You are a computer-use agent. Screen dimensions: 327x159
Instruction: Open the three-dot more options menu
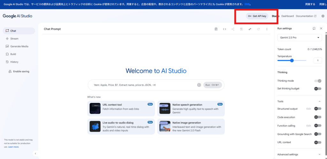click(267, 29)
